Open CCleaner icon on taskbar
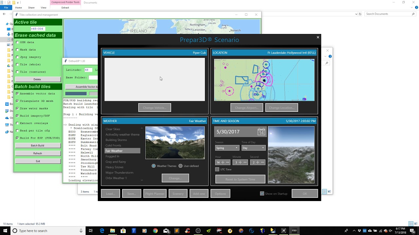Viewport: 419px width, 235px height. click(187, 231)
